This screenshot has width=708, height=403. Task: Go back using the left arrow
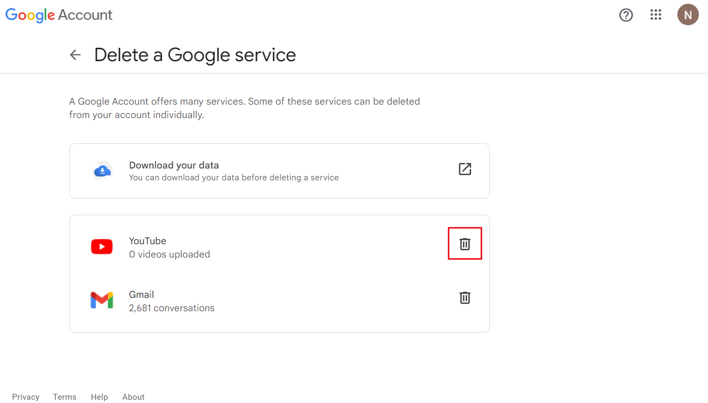coord(75,55)
